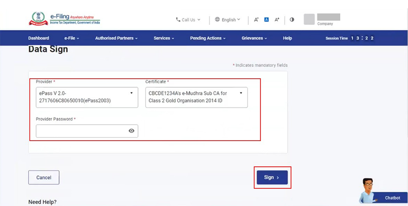Click the user profile avatar
Image resolution: width=408 pixels, height=206 pixels.
pos(309,20)
